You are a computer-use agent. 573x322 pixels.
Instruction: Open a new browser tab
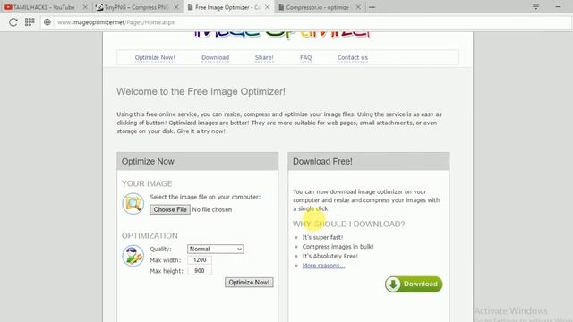(372, 7)
